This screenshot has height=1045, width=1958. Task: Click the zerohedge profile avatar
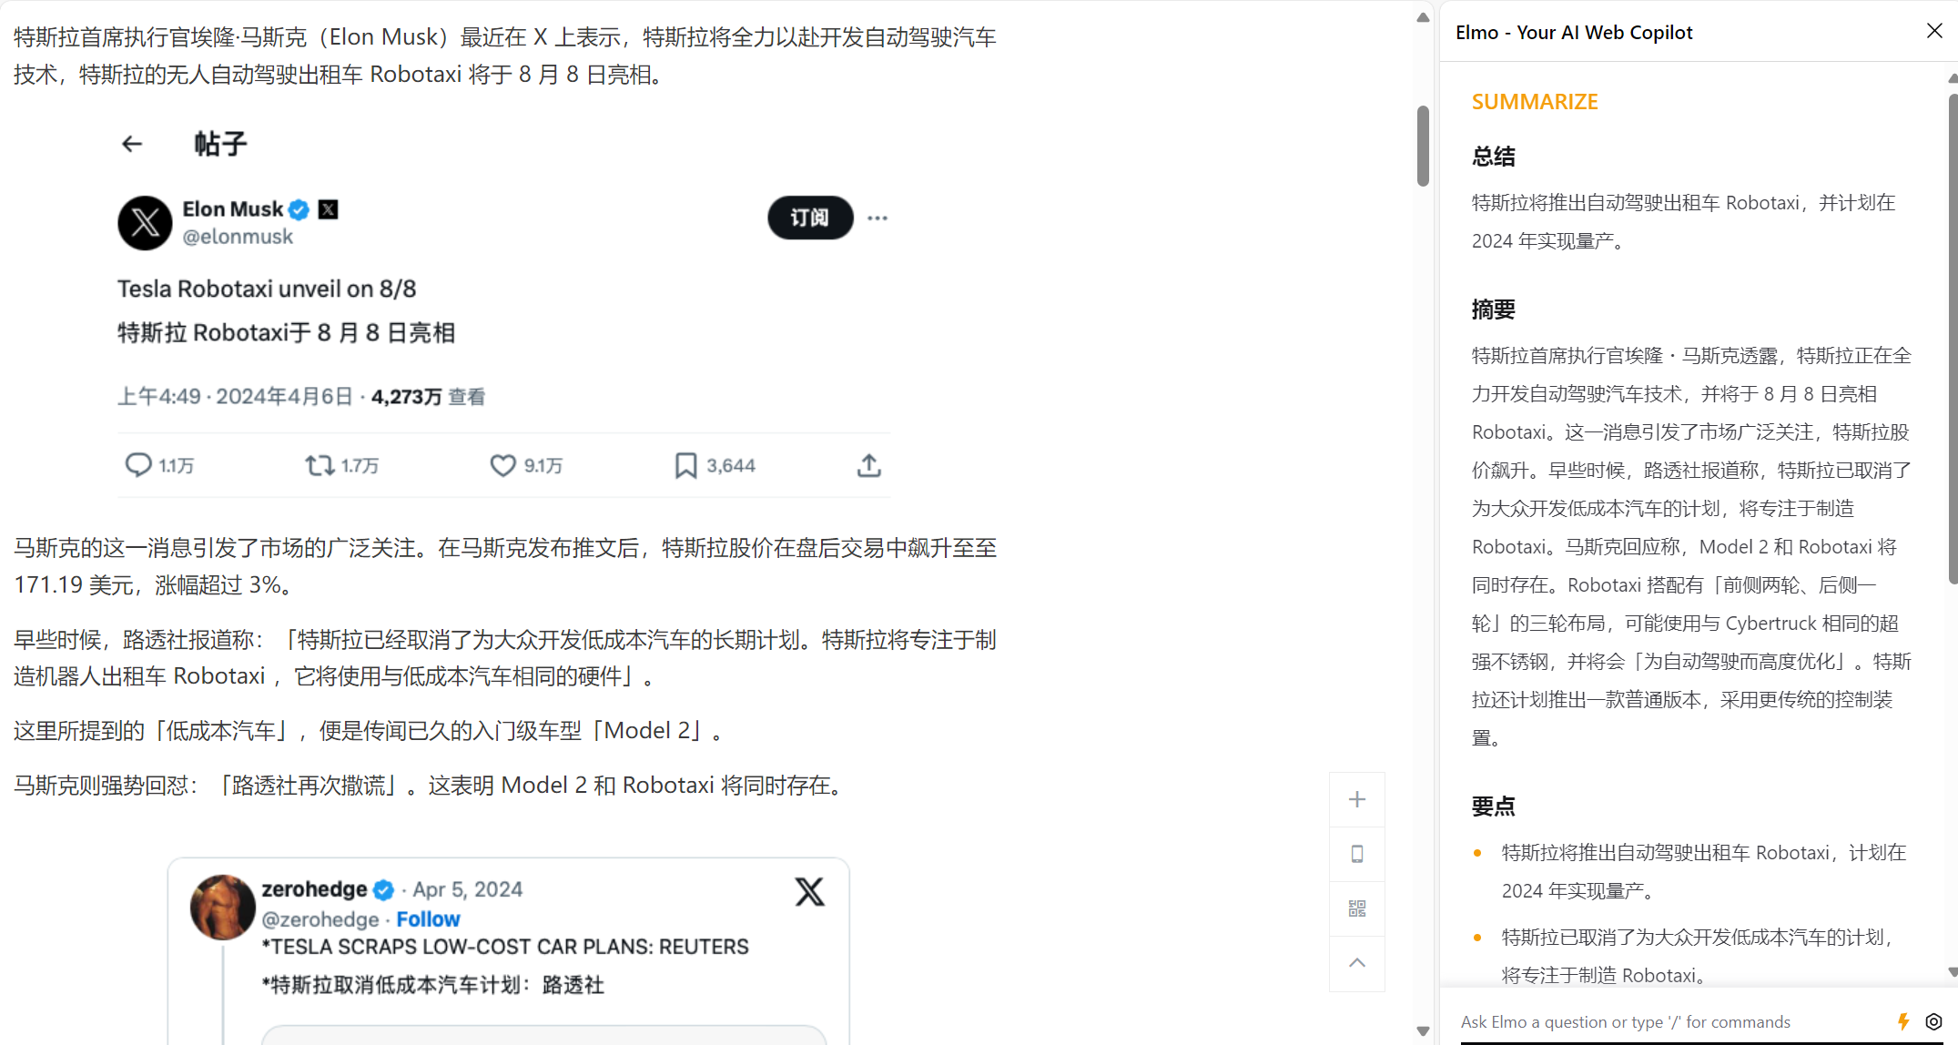coord(223,908)
